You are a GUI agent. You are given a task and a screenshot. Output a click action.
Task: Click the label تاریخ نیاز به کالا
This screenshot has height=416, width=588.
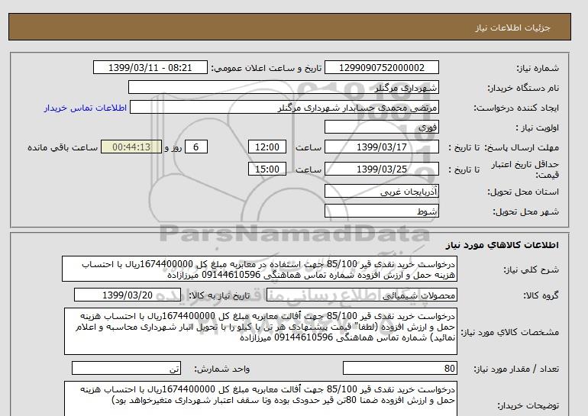point(219,295)
